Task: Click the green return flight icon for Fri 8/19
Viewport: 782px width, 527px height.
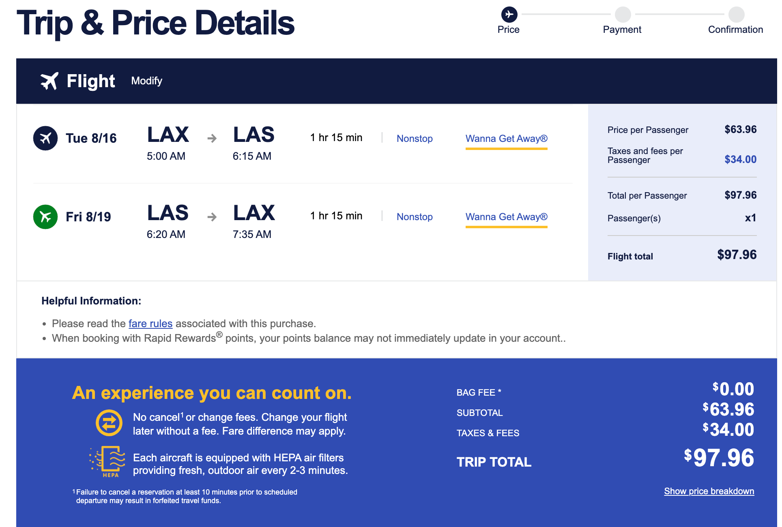Action: click(x=45, y=217)
